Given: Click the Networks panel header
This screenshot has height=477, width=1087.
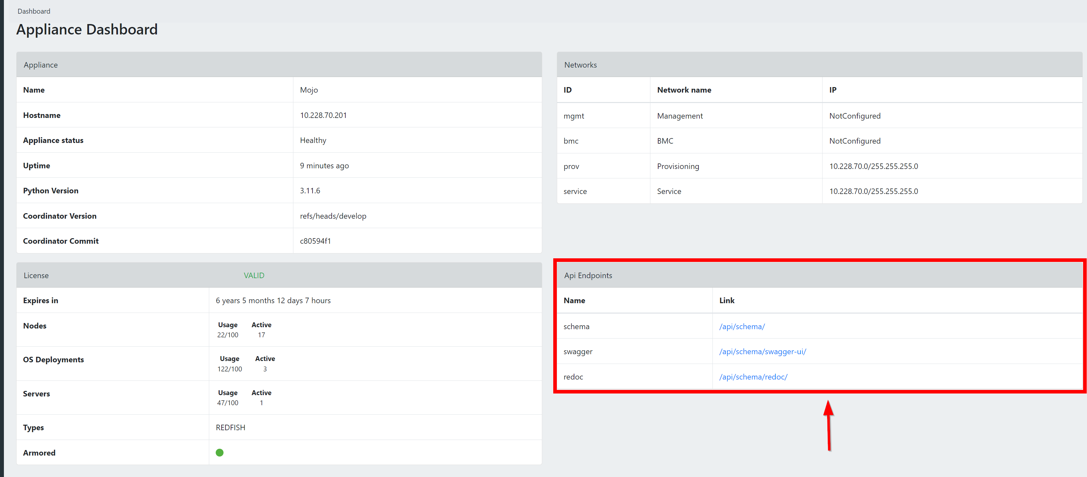Looking at the screenshot, I should tap(580, 65).
